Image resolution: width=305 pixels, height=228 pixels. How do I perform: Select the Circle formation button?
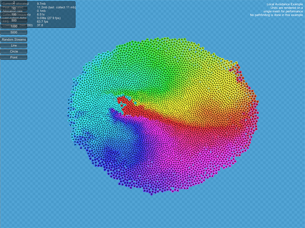[x=14, y=51]
